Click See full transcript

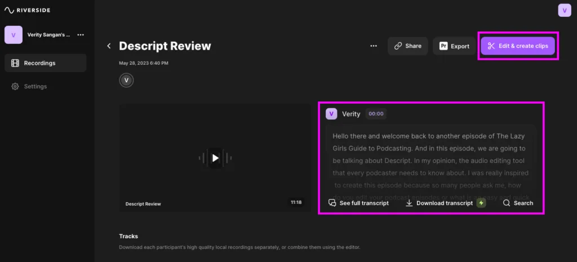coord(358,203)
